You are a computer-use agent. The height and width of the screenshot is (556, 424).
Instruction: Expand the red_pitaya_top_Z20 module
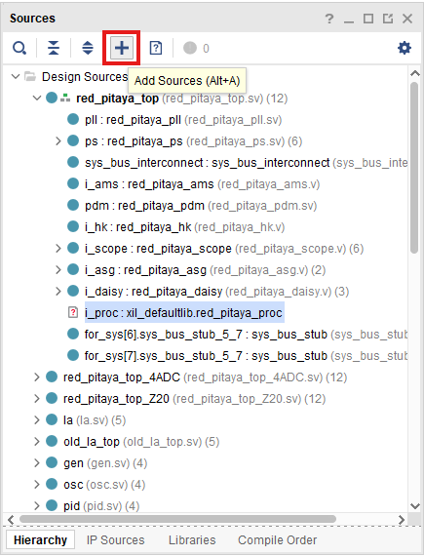pyautogui.click(x=37, y=399)
